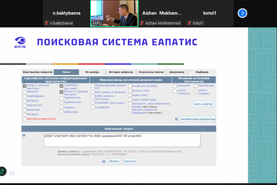Uncheck the CISPATENT (рус.язык) checkbox
The width and height of the screenshot is (277, 185).
click(61, 86)
